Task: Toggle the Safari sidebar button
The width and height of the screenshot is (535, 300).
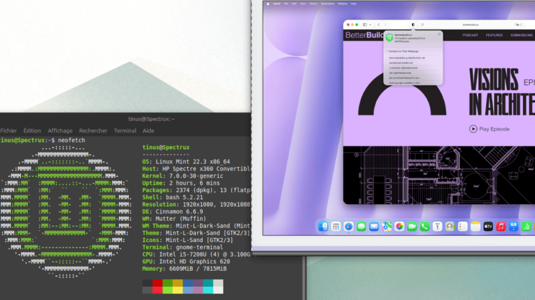Action: [364, 25]
